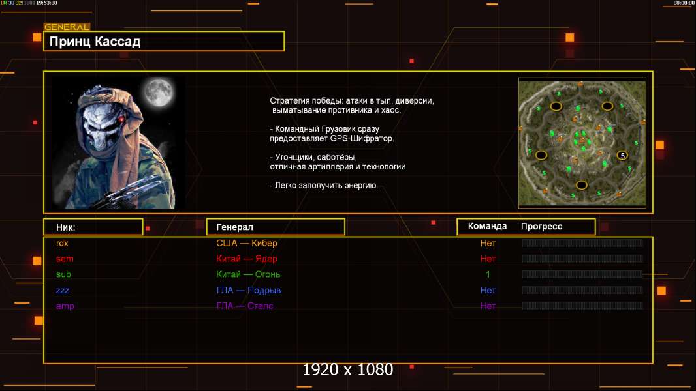Click the loading progress bar for rdx
This screenshot has width=696, height=391.
[582, 242]
